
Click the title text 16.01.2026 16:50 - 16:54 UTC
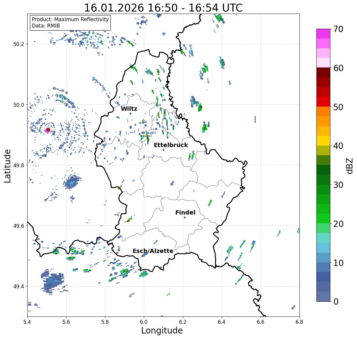(164, 8)
